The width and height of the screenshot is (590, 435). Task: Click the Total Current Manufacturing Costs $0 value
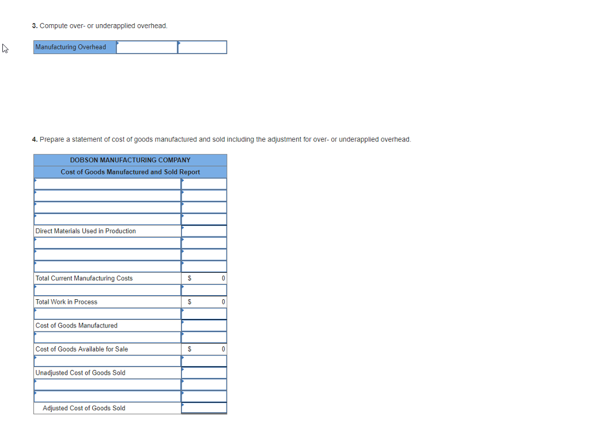click(x=204, y=278)
